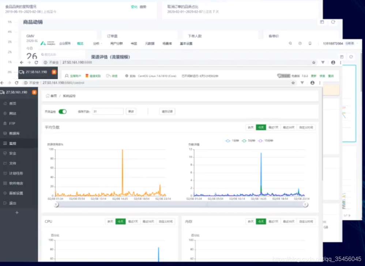
Task: Click the plus icon below sidebar menu
Action: coord(17,213)
